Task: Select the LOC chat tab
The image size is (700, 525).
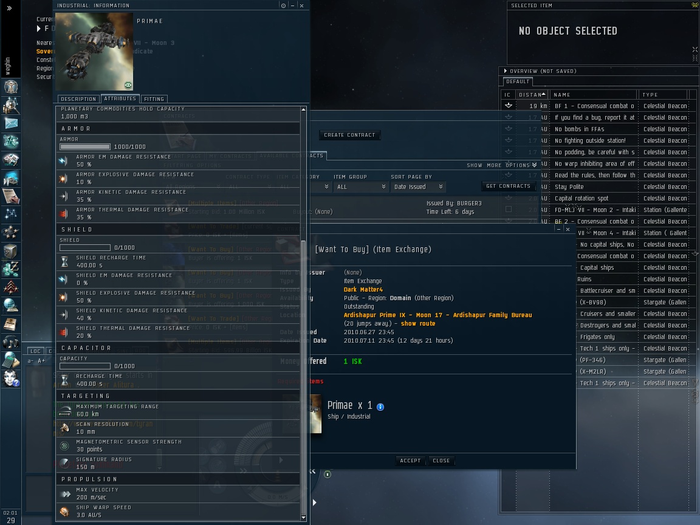Action: [x=36, y=351]
